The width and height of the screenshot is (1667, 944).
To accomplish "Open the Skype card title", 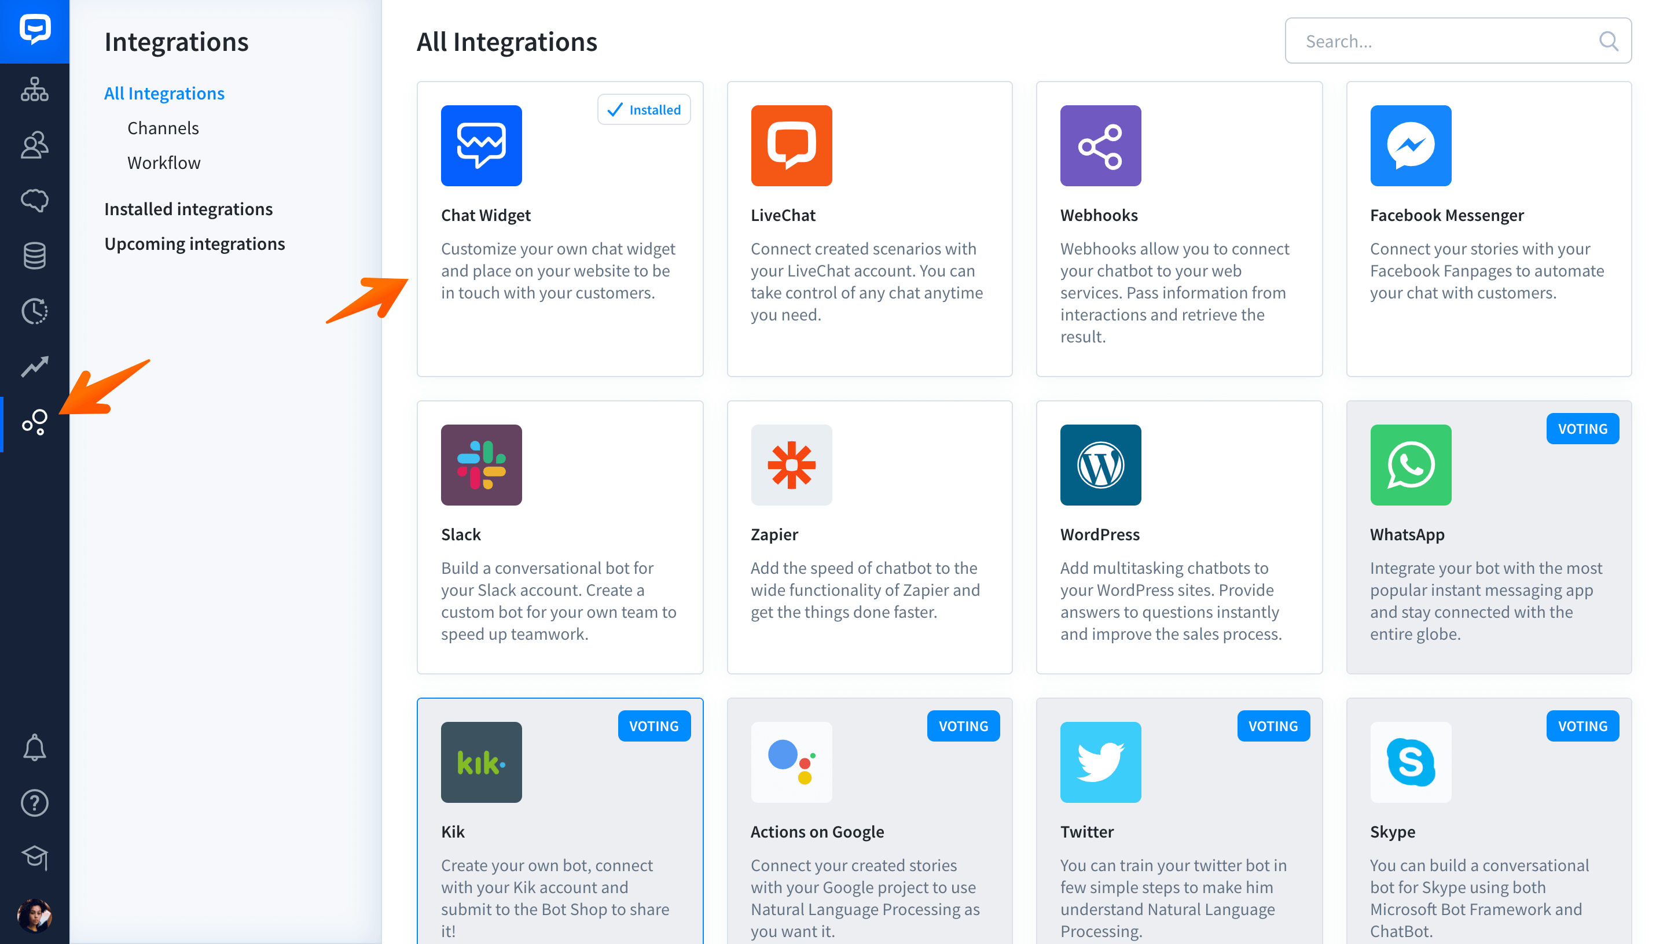I will coord(1393,832).
